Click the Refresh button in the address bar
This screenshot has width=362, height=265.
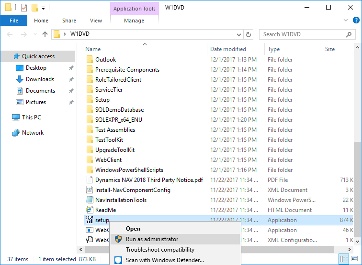coord(249,34)
